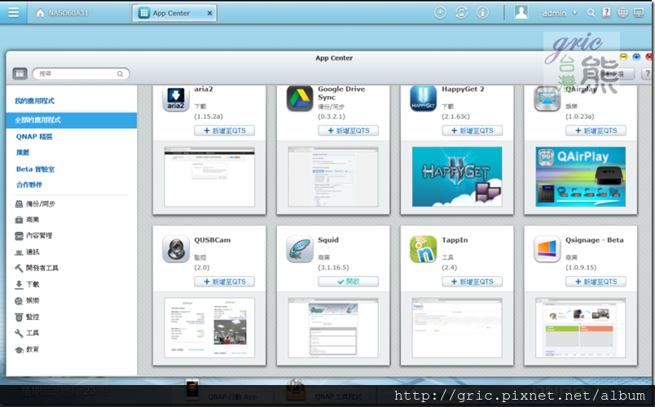Open 合作夥伴 category
655x407 pixels.
point(29,185)
